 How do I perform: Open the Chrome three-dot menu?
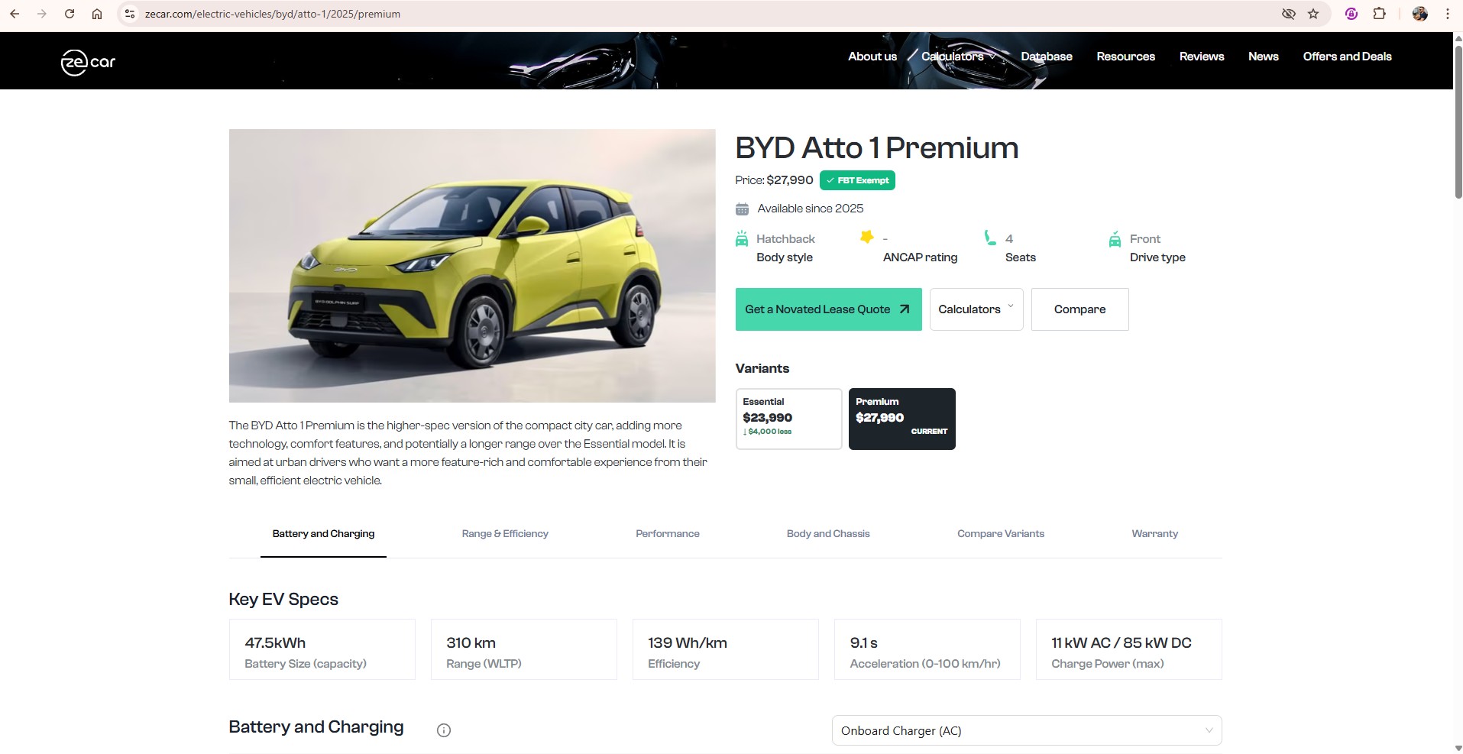1447,14
